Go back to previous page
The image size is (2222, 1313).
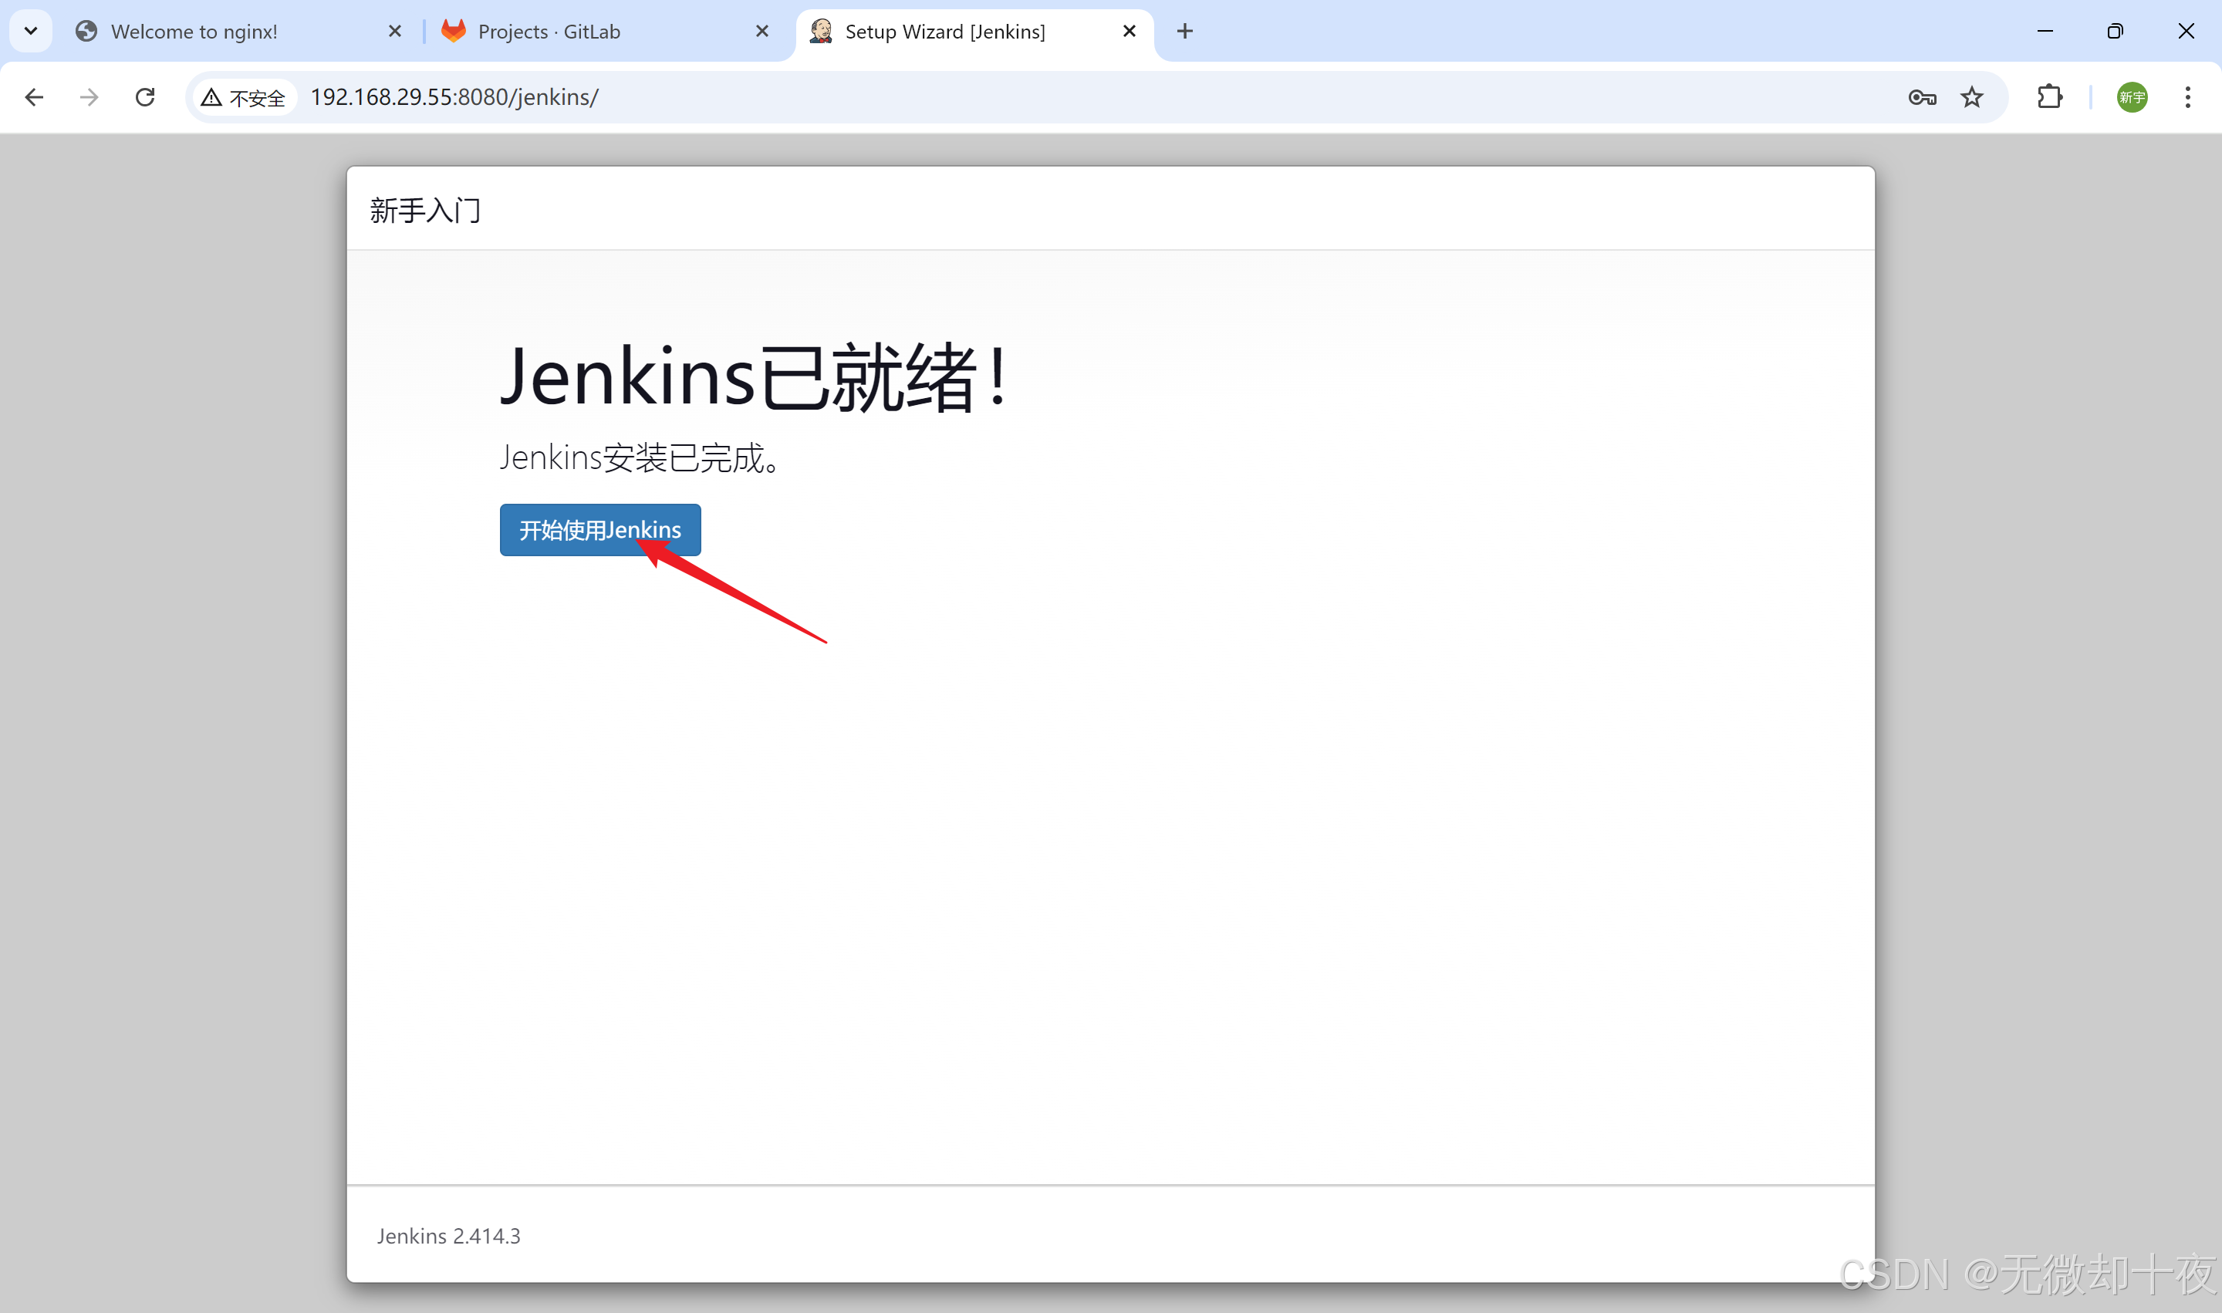click(x=34, y=97)
